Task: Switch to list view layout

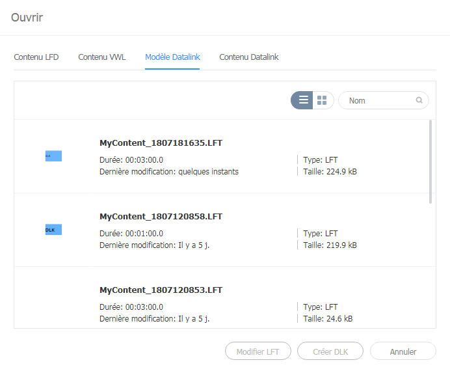Action: pyautogui.click(x=303, y=100)
